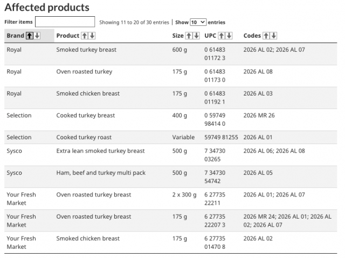Image resolution: width=345 pixels, height=258 pixels.
Task: Sort Product column descending arrow
Action: tap(92, 36)
